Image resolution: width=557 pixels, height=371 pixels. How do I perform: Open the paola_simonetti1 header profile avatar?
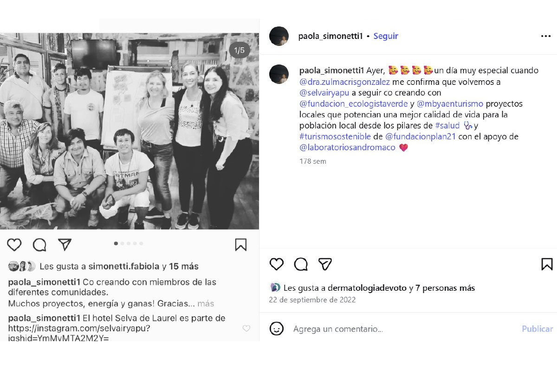tap(279, 36)
